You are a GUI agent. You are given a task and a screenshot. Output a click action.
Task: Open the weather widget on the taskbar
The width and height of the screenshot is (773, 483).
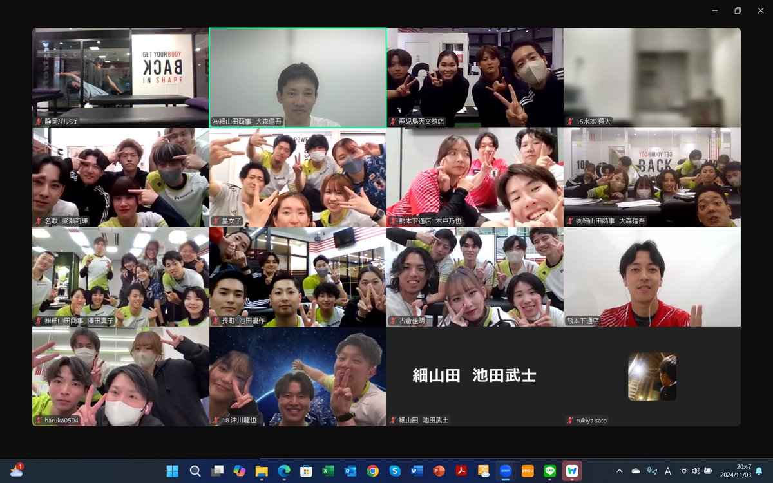(17, 471)
